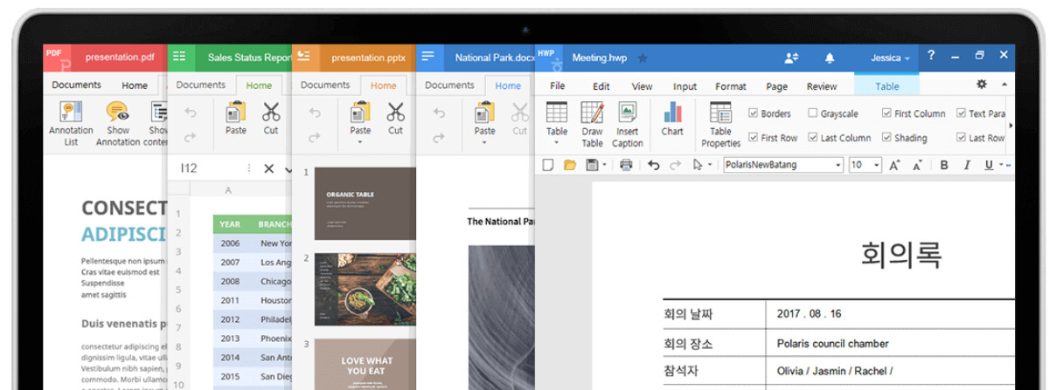The width and height of the screenshot is (1063, 390).
Task: Expand Paste dropdown arrow in National Park.docx window
Action: pos(484,142)
